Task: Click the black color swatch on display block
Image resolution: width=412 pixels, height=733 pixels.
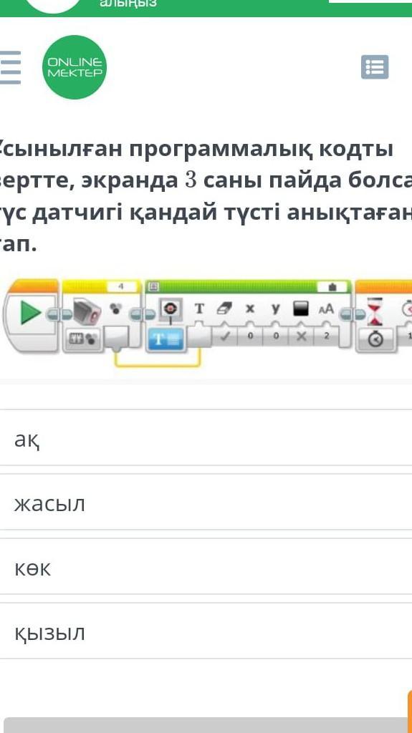Action: pos(300,309)
